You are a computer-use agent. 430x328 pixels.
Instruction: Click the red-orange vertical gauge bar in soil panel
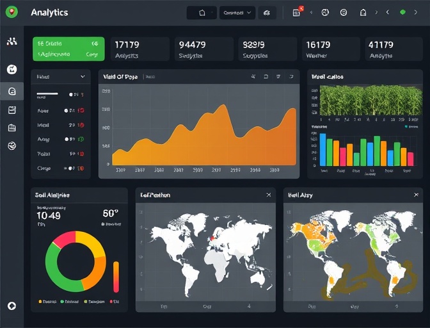pyautogui.click(x=116, y=277)
